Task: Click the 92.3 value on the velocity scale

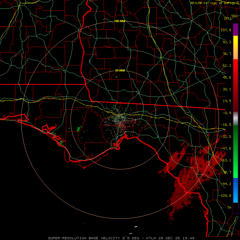Action: click(x=227, y=42)
